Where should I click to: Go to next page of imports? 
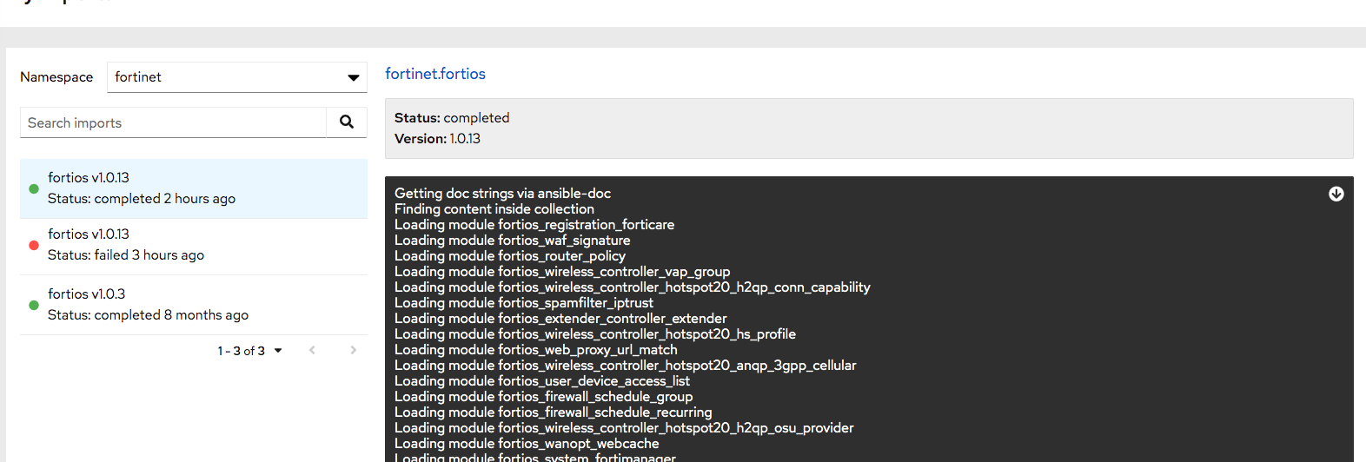point(353,350)
